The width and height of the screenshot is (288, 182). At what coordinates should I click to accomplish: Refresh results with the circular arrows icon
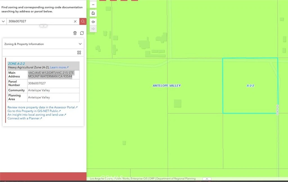pyautogui.click(x=82, y=33)
